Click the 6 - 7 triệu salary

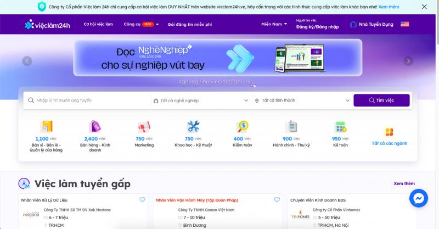tap(59, 217)
